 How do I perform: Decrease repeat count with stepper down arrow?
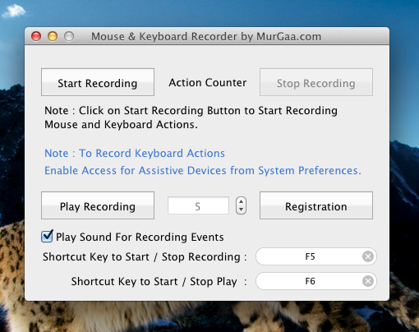(x=241, y=210)
